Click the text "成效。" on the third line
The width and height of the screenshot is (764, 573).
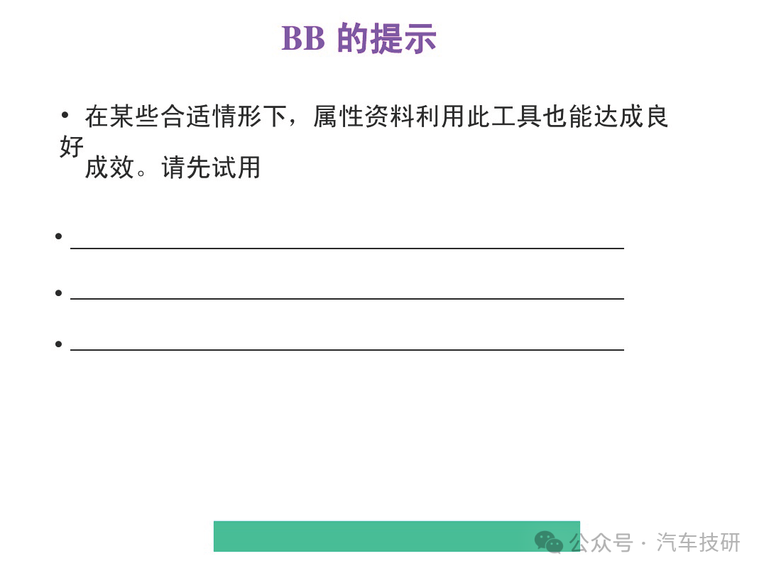[116, 168]
